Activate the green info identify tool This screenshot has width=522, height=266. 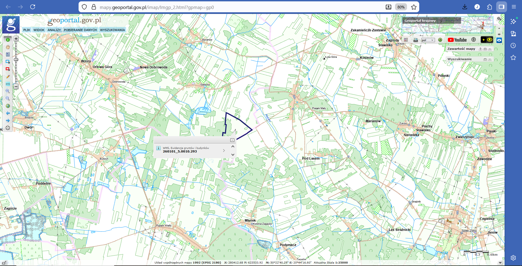(x=8, y=40)
